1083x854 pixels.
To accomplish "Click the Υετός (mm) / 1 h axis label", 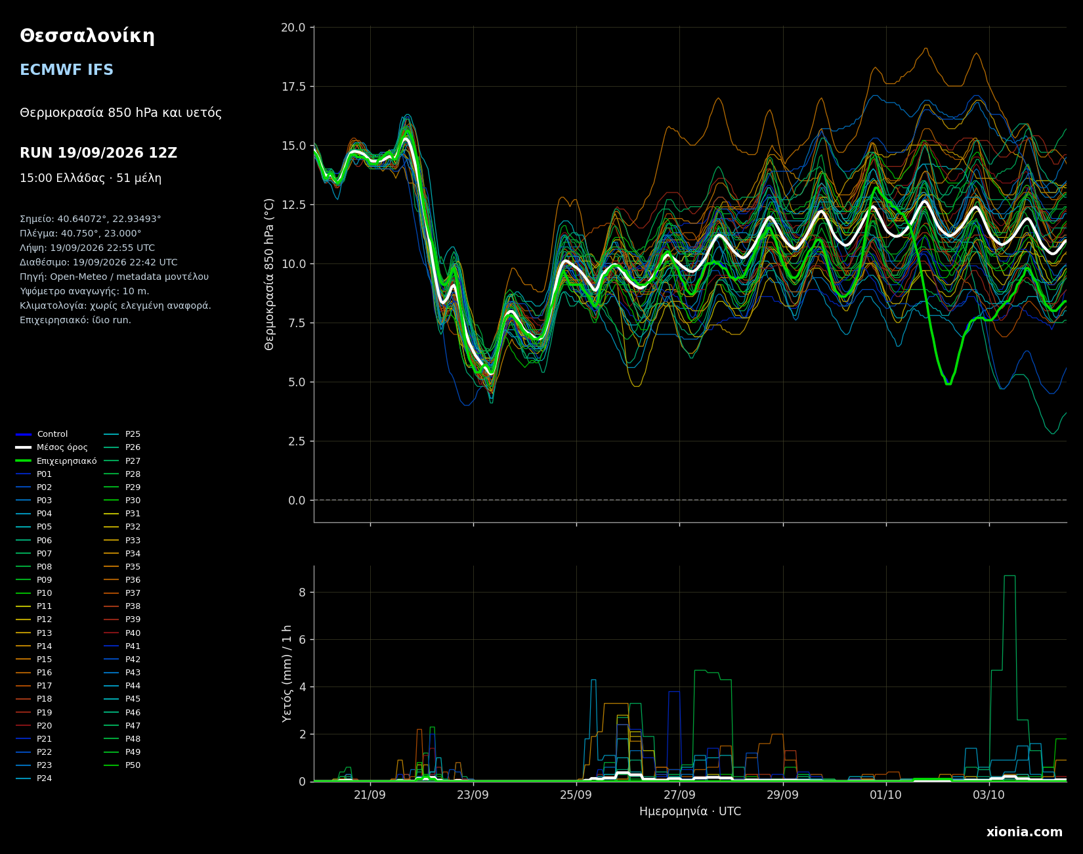I will pyautogui.click(x=287, y=673).
